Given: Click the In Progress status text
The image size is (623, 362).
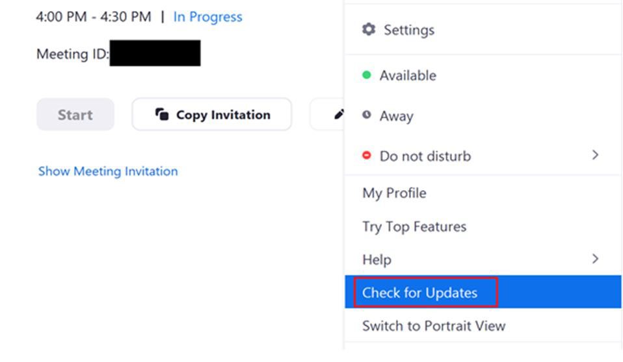Looking at the screenshot, I should coord(207,17).
